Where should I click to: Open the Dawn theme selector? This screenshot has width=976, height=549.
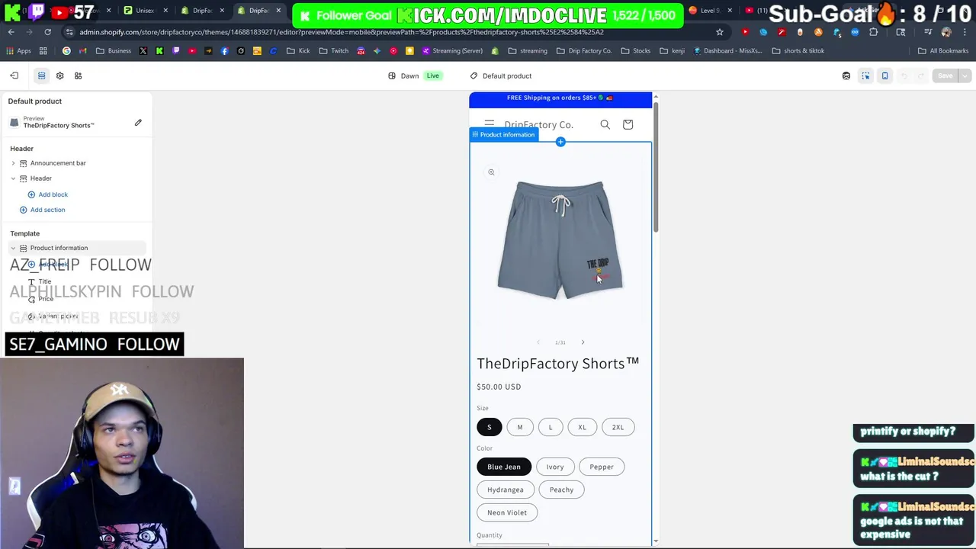click(x=414, y=75)
